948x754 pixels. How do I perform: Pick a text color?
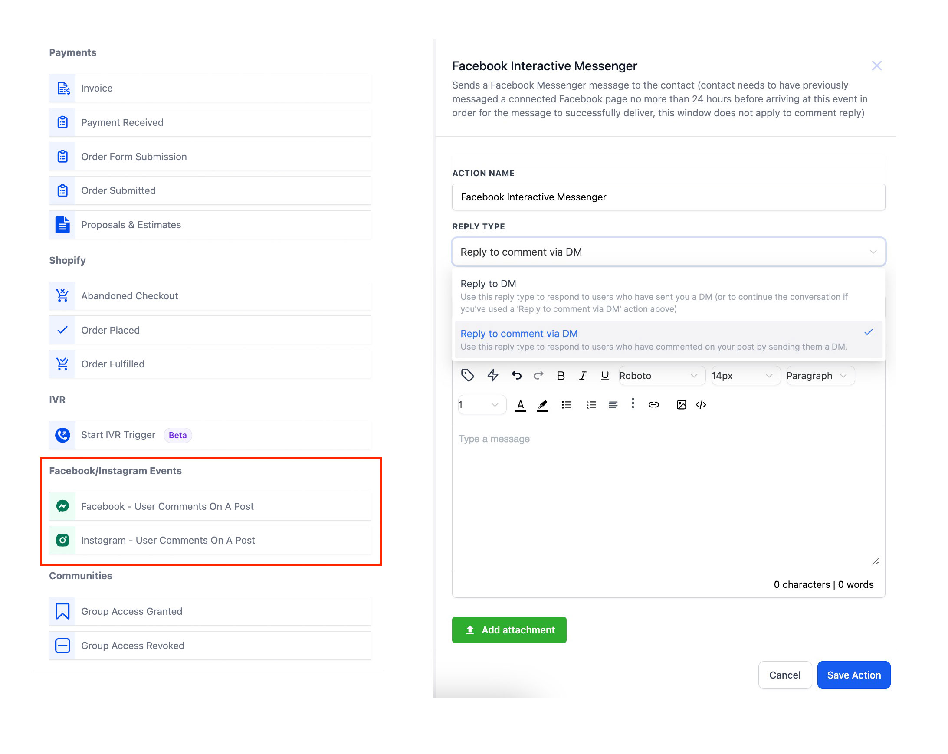(520, 405)
